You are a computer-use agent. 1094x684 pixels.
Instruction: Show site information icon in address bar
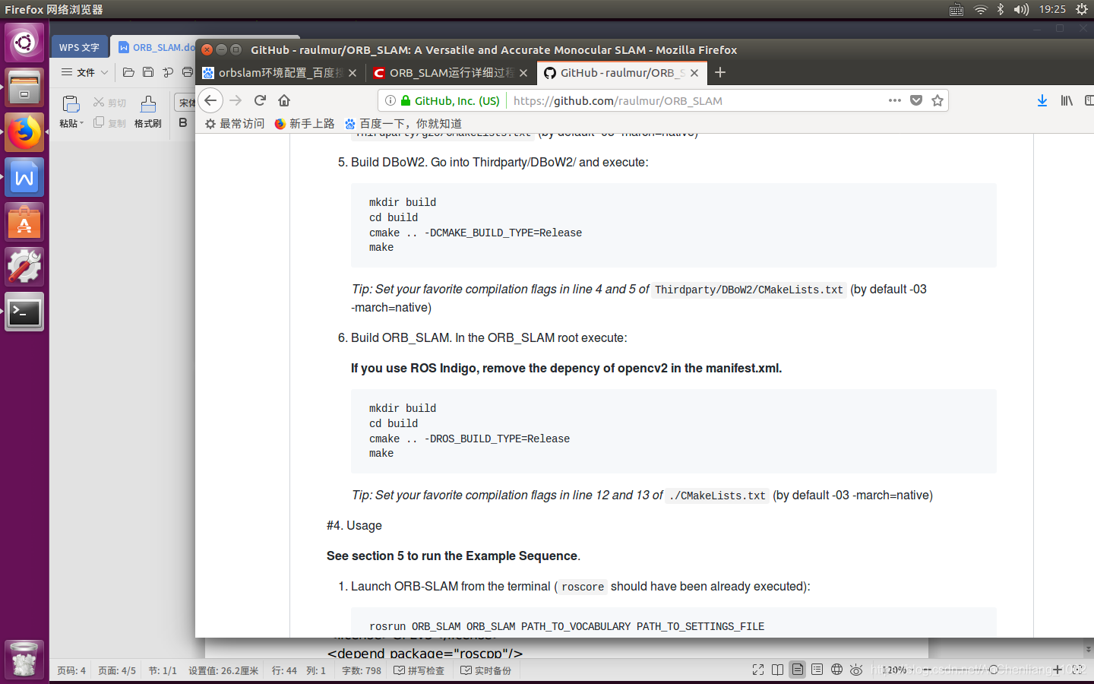[390, 100]
